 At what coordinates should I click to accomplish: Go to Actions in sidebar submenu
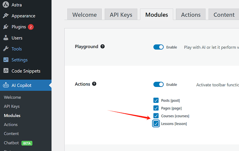coord(11,124)
